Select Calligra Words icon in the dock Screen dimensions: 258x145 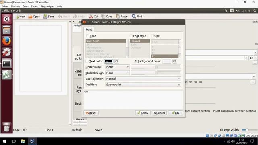tap(6, 75)
